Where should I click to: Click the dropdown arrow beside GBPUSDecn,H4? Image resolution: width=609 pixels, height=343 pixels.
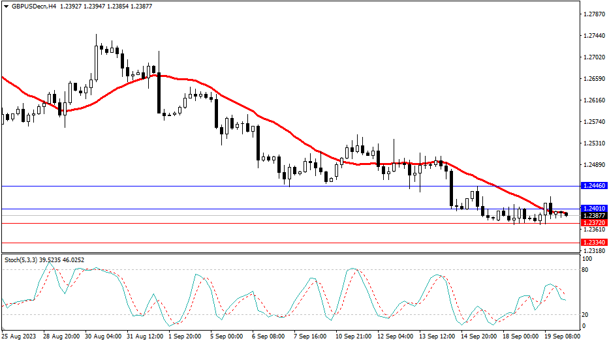coord(6,6)
